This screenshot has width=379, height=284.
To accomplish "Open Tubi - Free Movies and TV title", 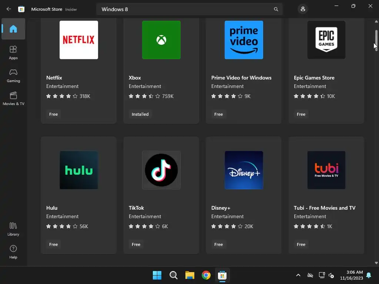I will [324, 208].
